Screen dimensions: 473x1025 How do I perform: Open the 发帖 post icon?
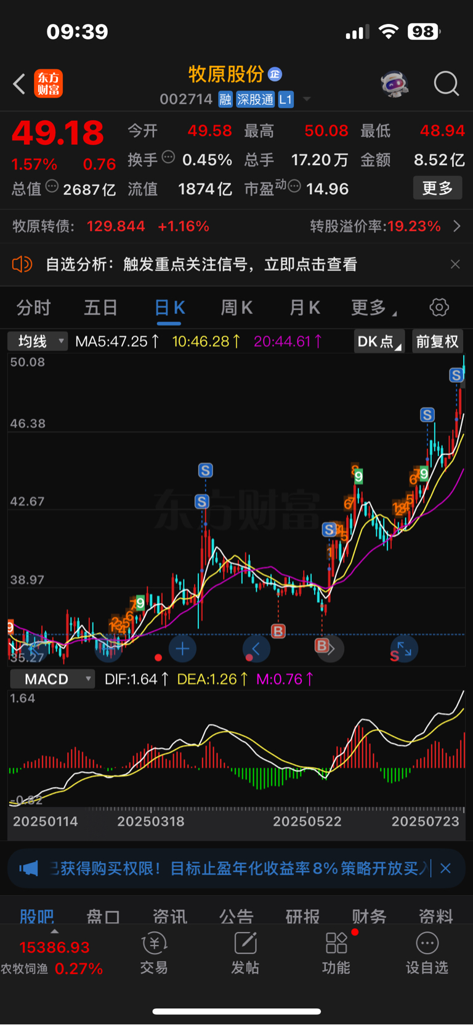(x=245, y=954)
